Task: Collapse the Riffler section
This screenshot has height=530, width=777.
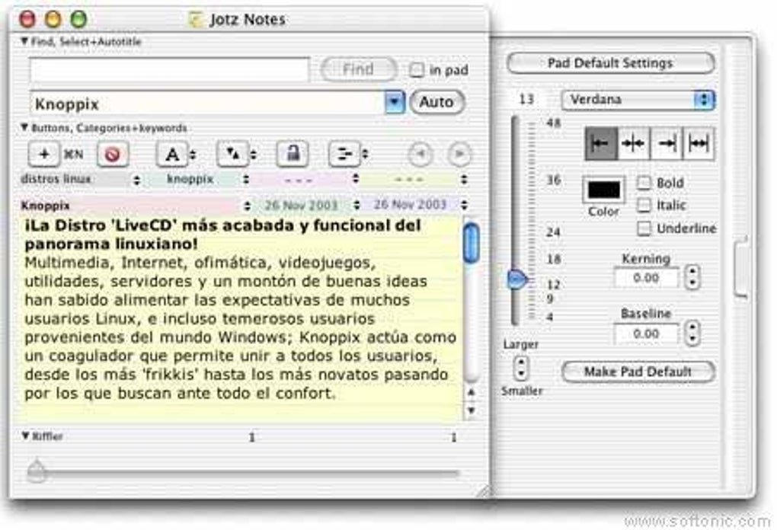Action: [x=26, y=436]
